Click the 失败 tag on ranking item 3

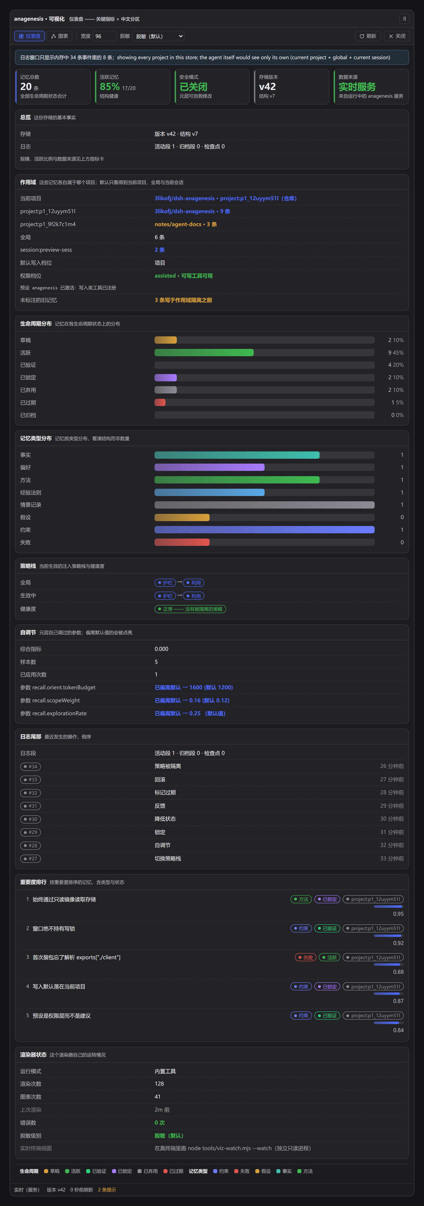coord(306,957)
